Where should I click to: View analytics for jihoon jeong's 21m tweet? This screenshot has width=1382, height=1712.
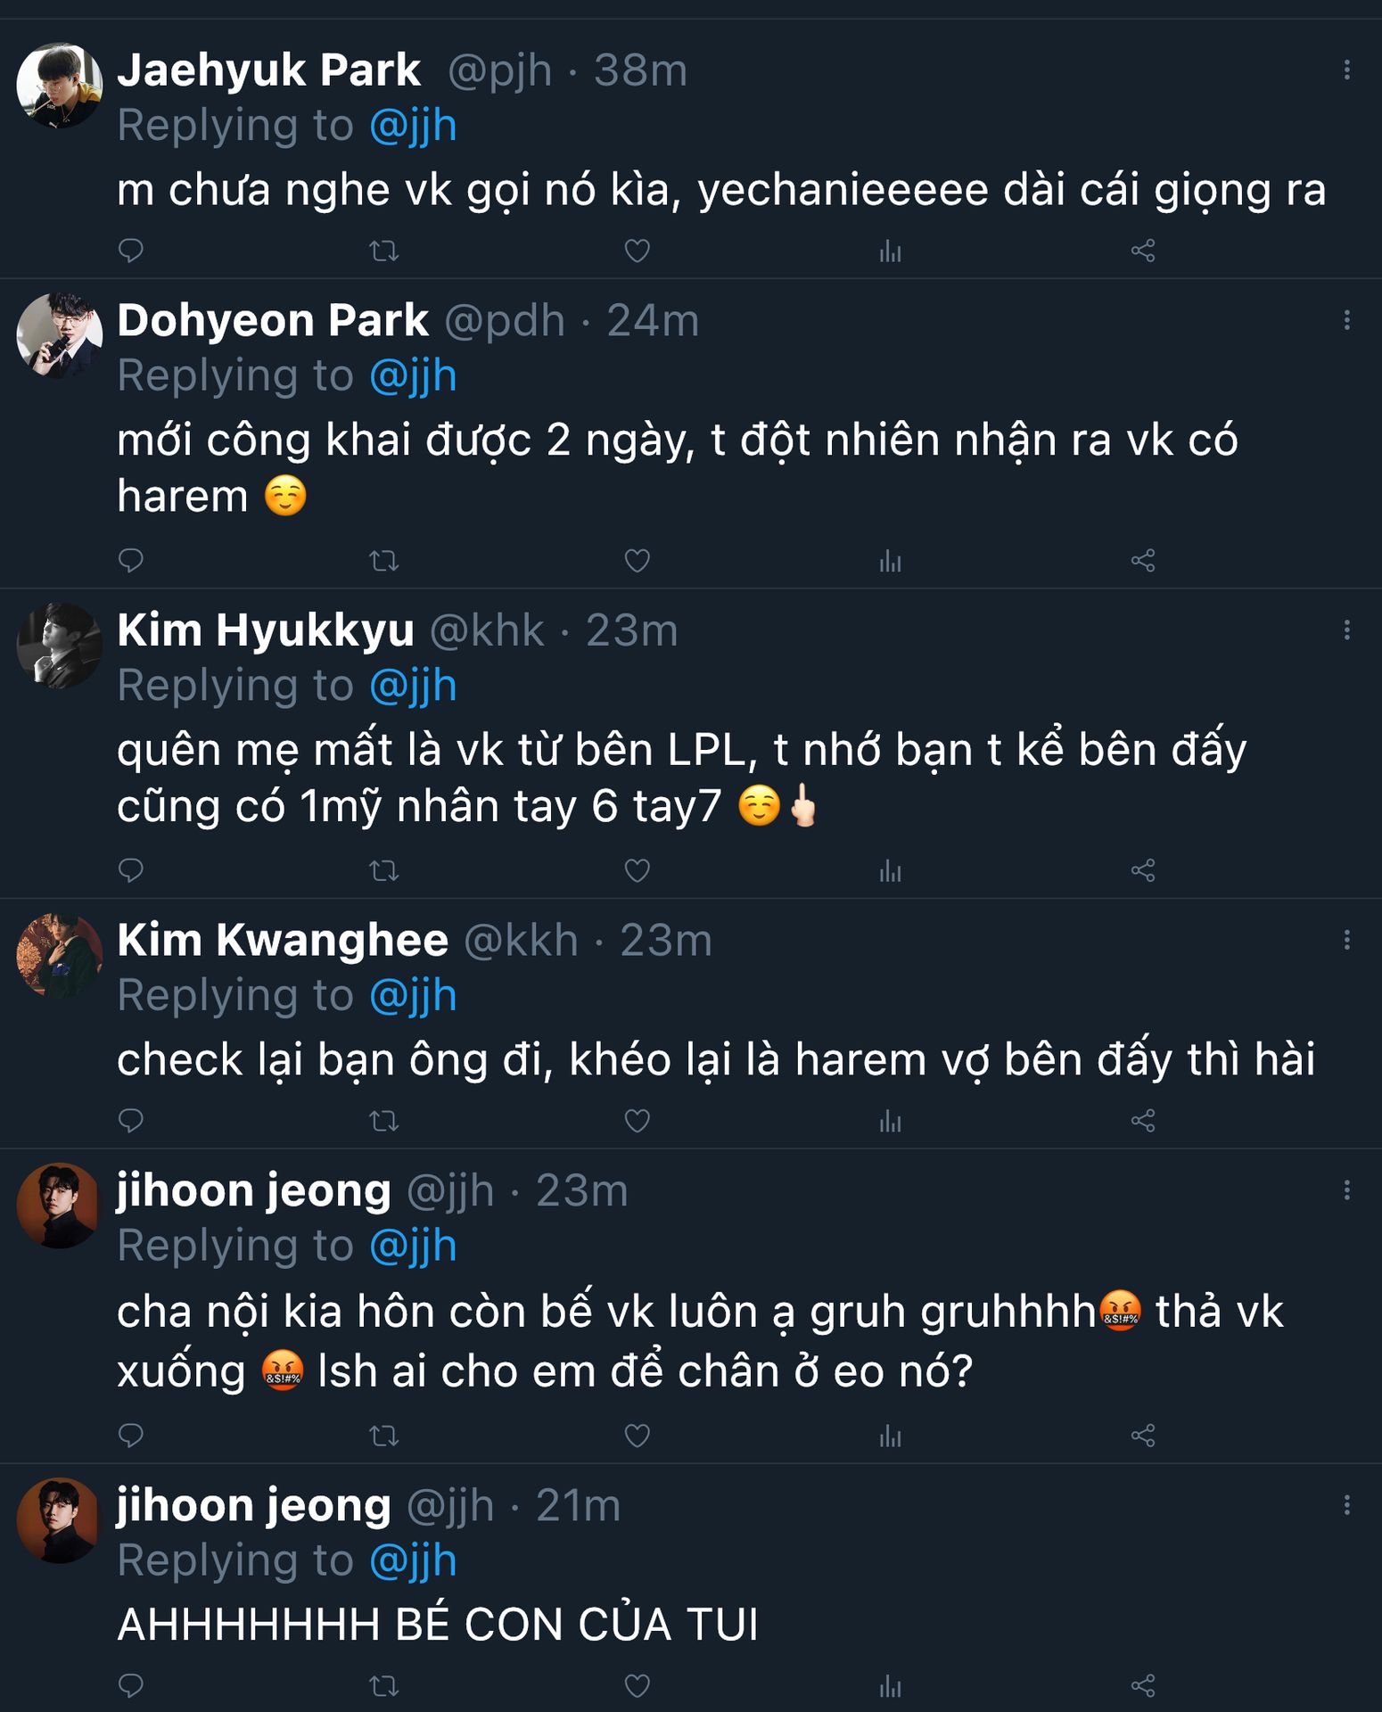890,1686
